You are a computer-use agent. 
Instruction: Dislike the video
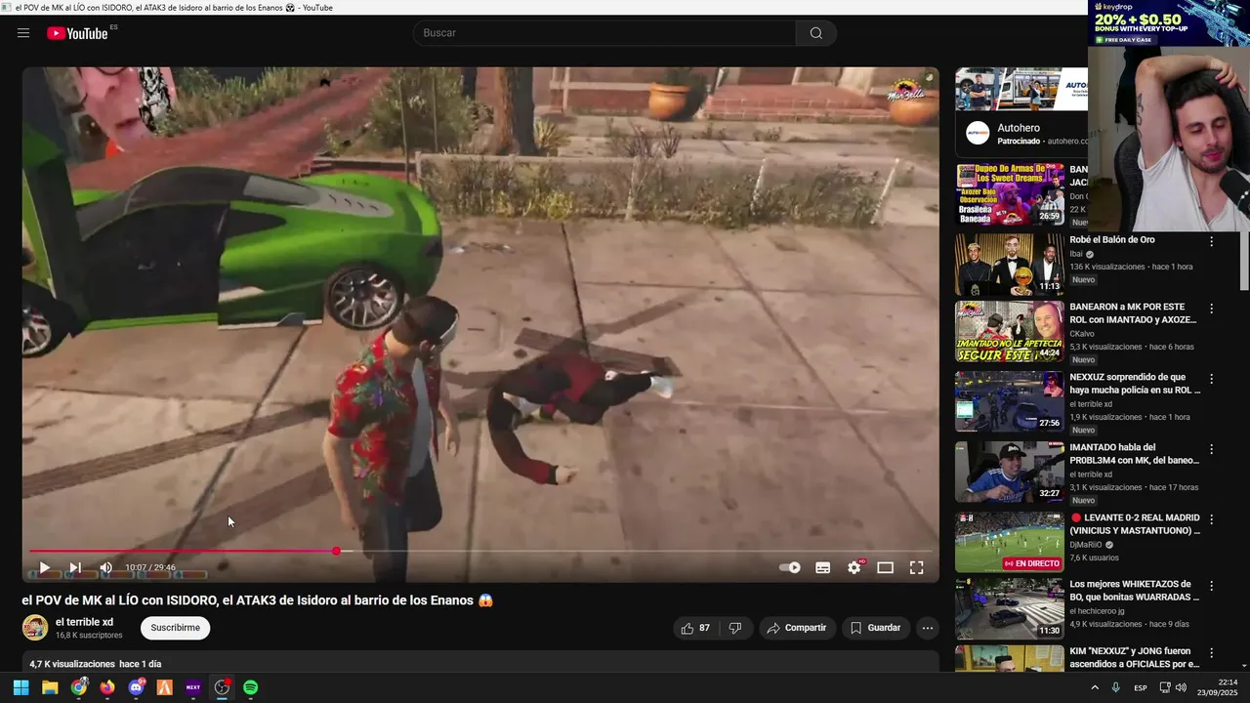tap(735, 628)
